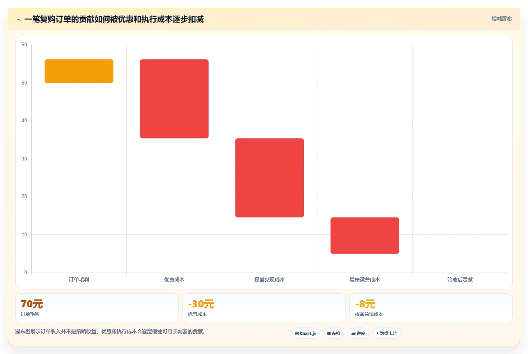Click the 优惠成本 x-axis label
This screenshot has height=354, width=528.
coord(174,280)
